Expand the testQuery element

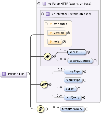[84, 97]
